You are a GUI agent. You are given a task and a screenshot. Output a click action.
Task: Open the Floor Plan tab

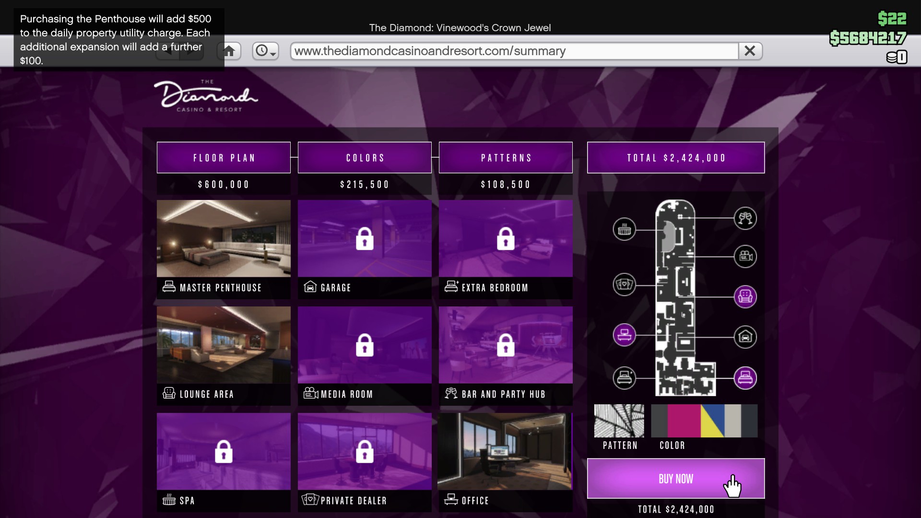click(224, 158)
